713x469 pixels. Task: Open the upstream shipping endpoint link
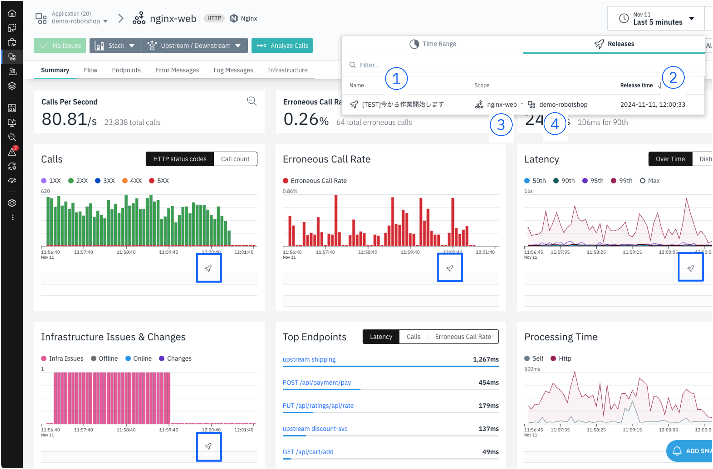pyautogui.click(x=309, y=359)
